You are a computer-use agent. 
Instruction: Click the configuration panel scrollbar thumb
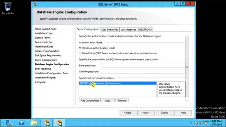point(187,67)
